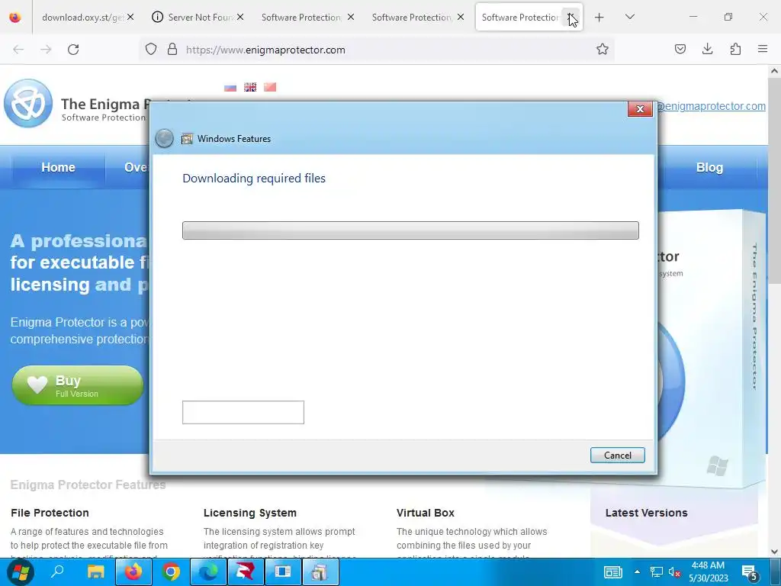Open the notification center icon
The width and height of the screenshot is (781, 586).
click(750, 573)
